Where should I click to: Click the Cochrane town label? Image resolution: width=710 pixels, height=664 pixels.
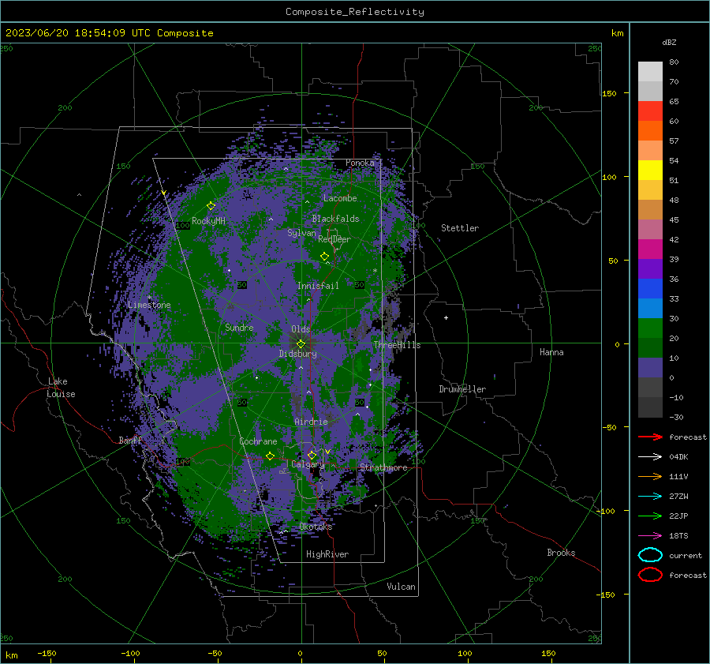[258, 441]
